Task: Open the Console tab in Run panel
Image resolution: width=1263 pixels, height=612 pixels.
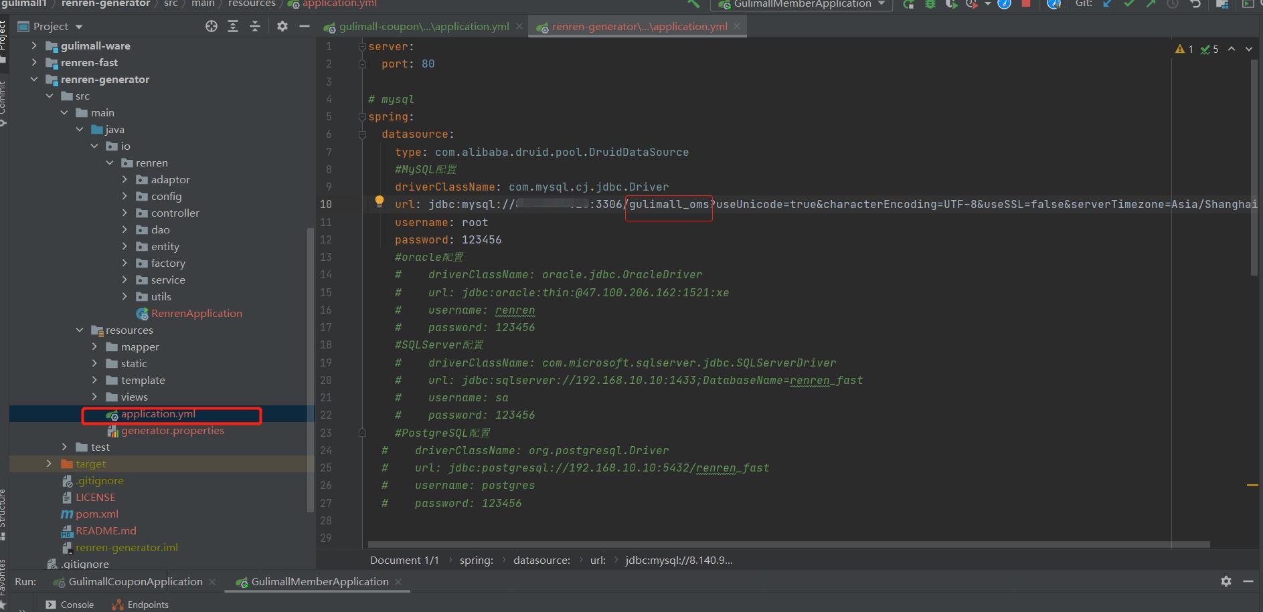Action: (70, 605)
